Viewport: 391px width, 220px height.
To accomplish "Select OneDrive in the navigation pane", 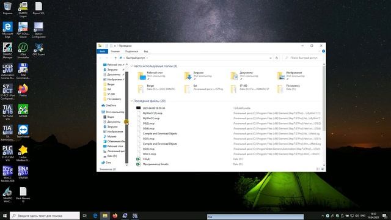I will [x=111, y=106].
